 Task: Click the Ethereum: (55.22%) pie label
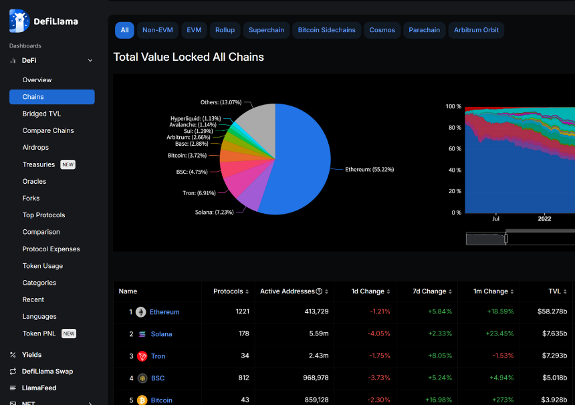coord(370,169)
